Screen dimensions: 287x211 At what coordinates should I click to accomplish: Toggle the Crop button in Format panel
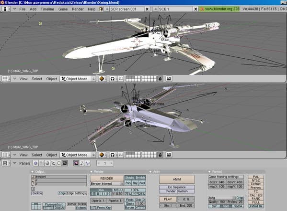[x=240, y=198]
